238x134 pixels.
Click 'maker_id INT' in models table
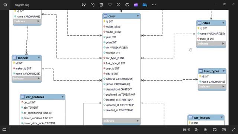pos(23,68)
